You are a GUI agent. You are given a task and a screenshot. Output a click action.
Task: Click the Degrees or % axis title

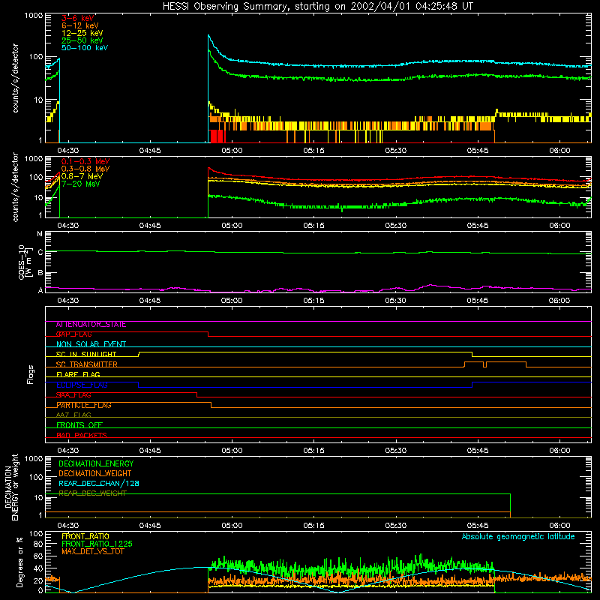(x=20, y=562)
